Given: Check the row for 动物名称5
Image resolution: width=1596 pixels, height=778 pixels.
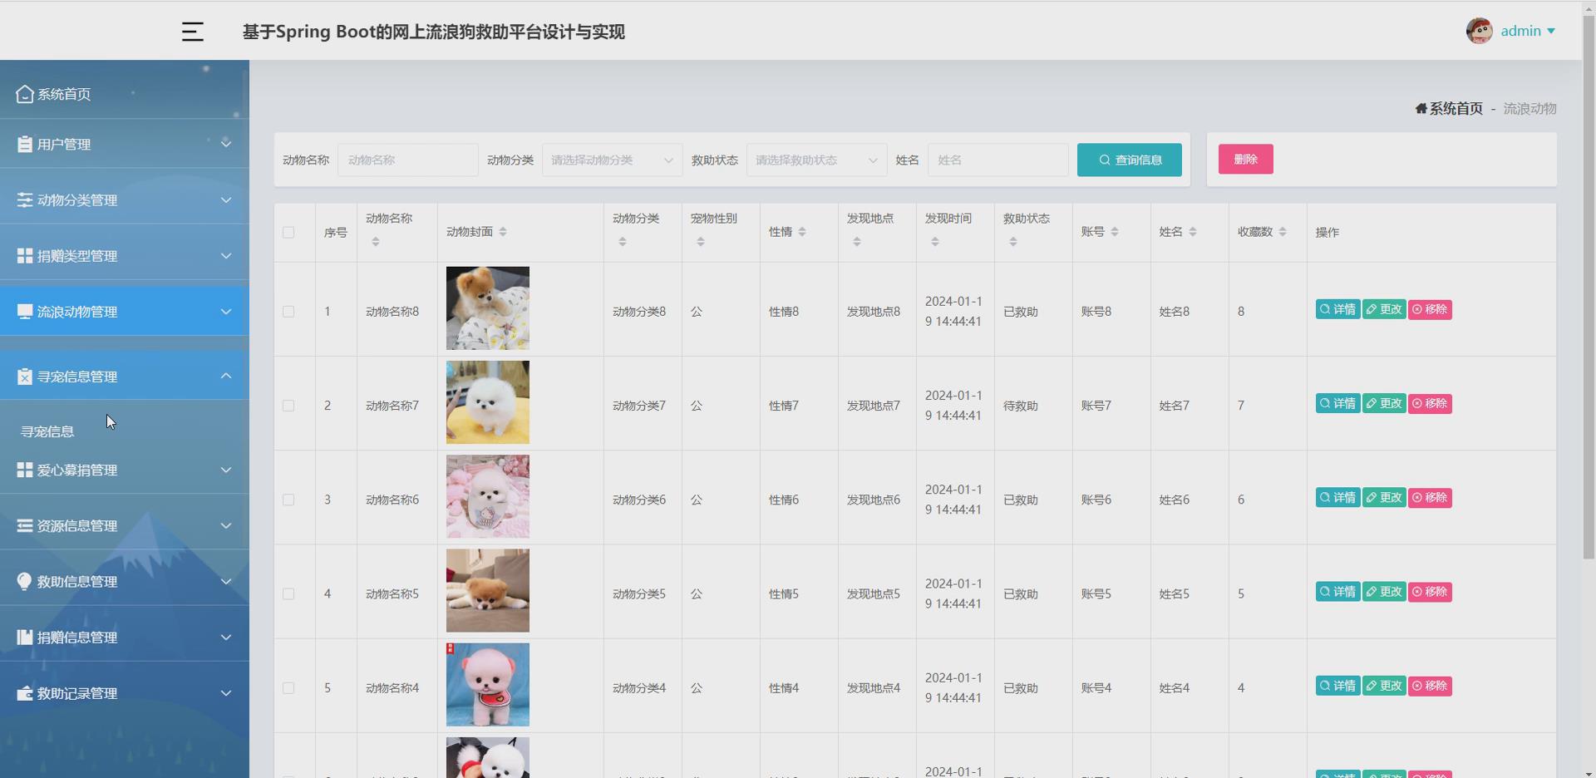Looking at the screenshot, I should coord(288,593).
